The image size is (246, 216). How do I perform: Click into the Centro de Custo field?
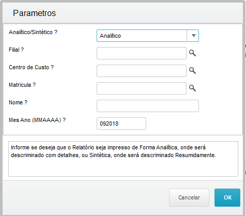[142, 71]
